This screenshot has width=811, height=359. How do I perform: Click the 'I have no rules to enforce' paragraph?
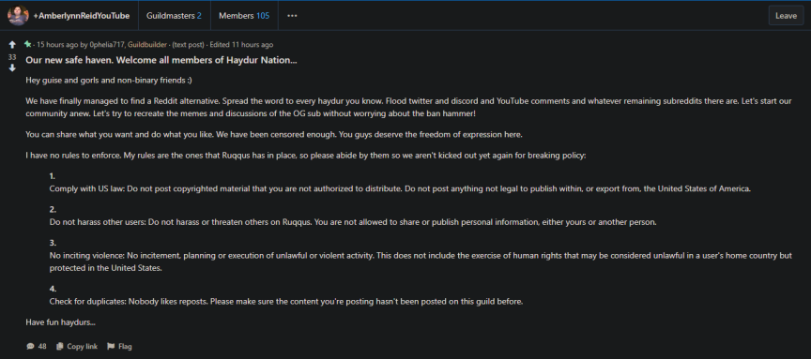[x=306, y=155]
